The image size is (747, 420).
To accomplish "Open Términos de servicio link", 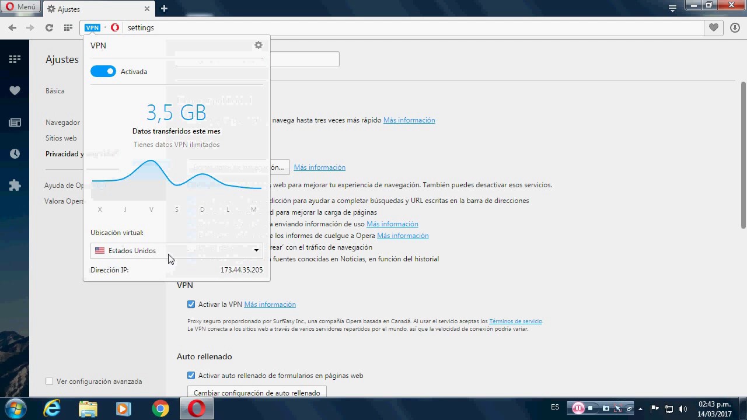I will 516,321.
